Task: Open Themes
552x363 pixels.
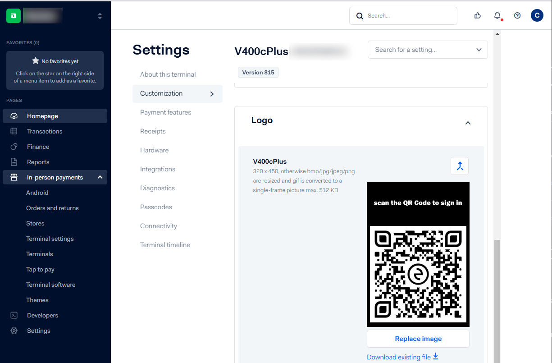Action: 37,300
